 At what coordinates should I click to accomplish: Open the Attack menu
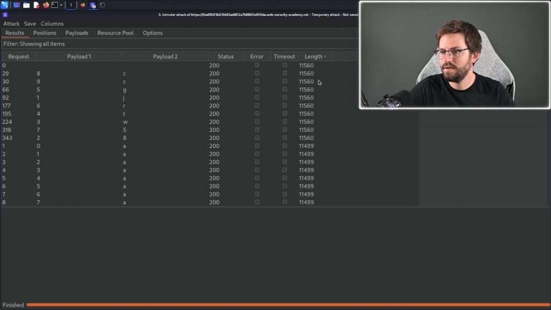coord(11,24)
